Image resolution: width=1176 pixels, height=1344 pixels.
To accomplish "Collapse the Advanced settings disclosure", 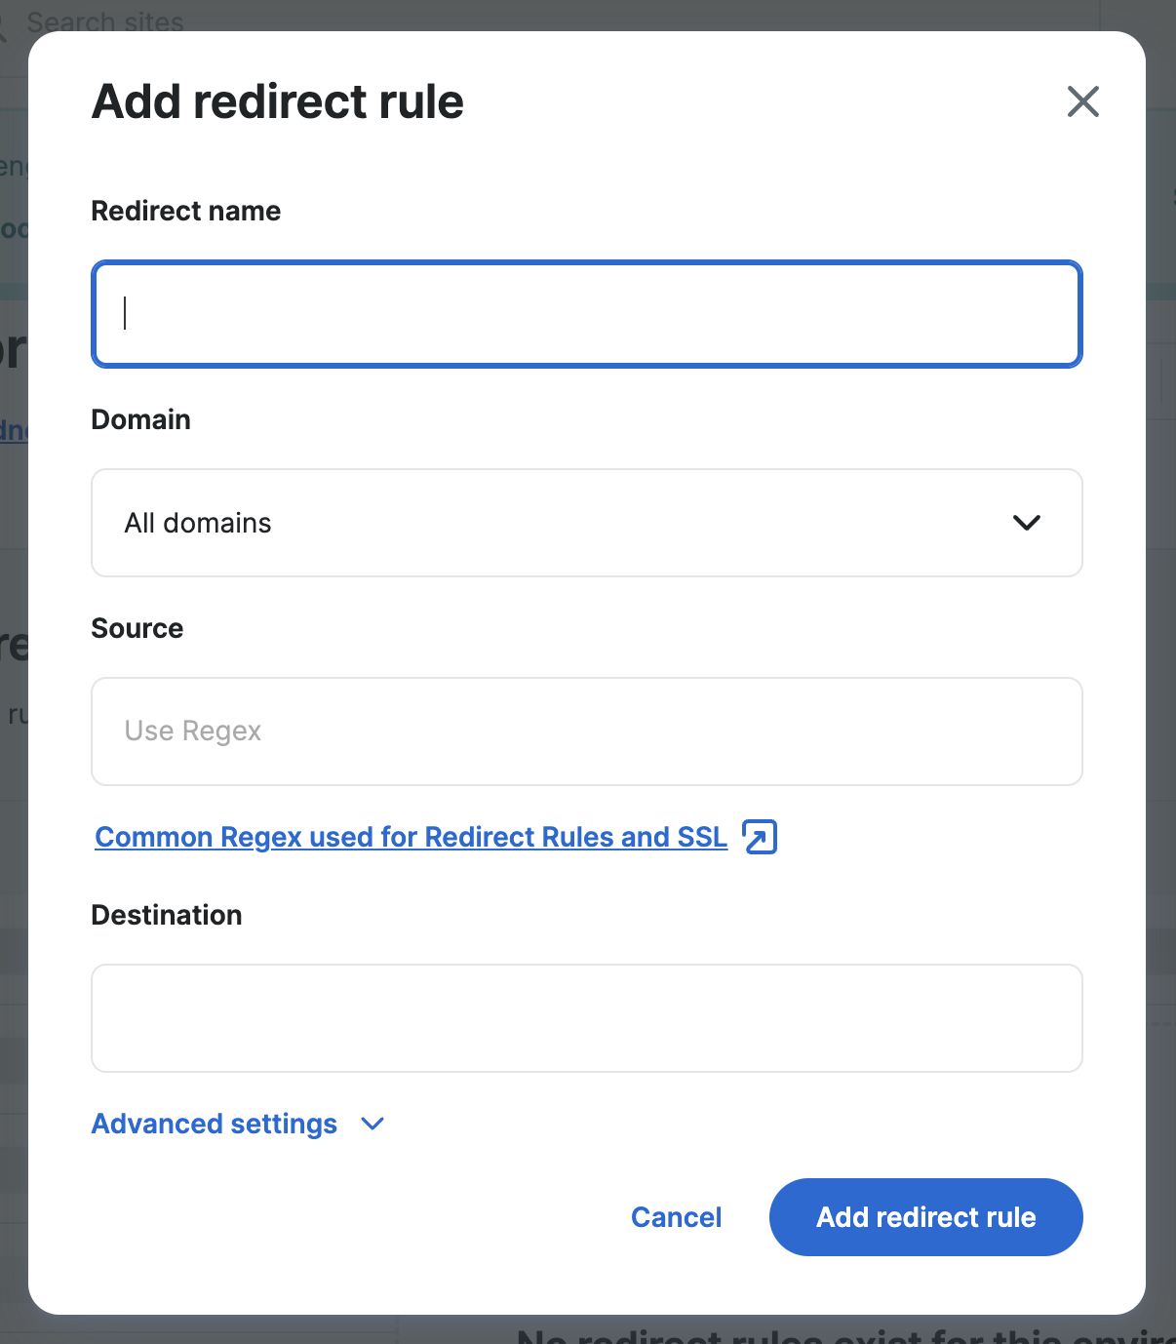I will tap(215, 1124).
